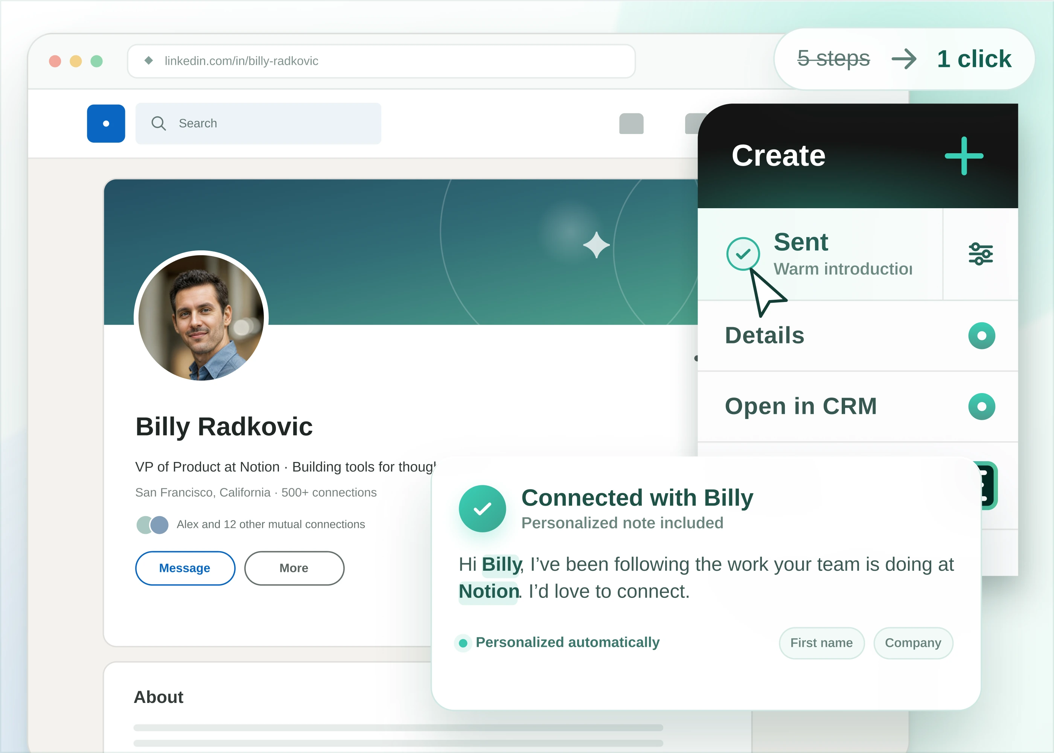This screenshot has height=753, width=1054.
Task: Click the sparkle star on profile banner
Action: [x=596, y=245]
